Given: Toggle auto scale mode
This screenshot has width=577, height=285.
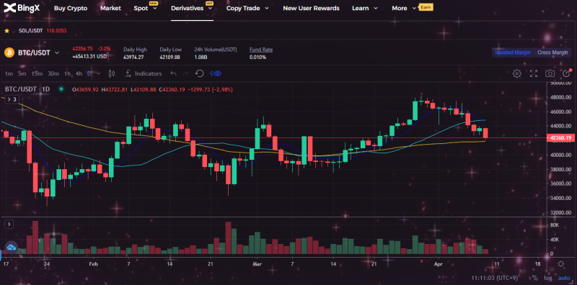Looking at the screenshot, I should [563, 278].
